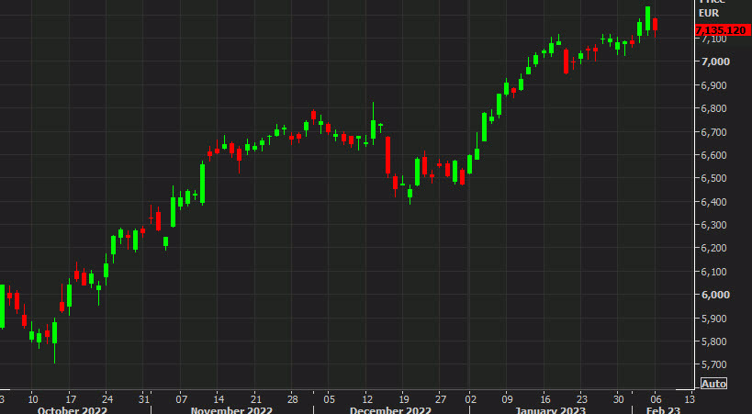
Task: Click the 6,100 price axis label
Action: tap(713, 272)
